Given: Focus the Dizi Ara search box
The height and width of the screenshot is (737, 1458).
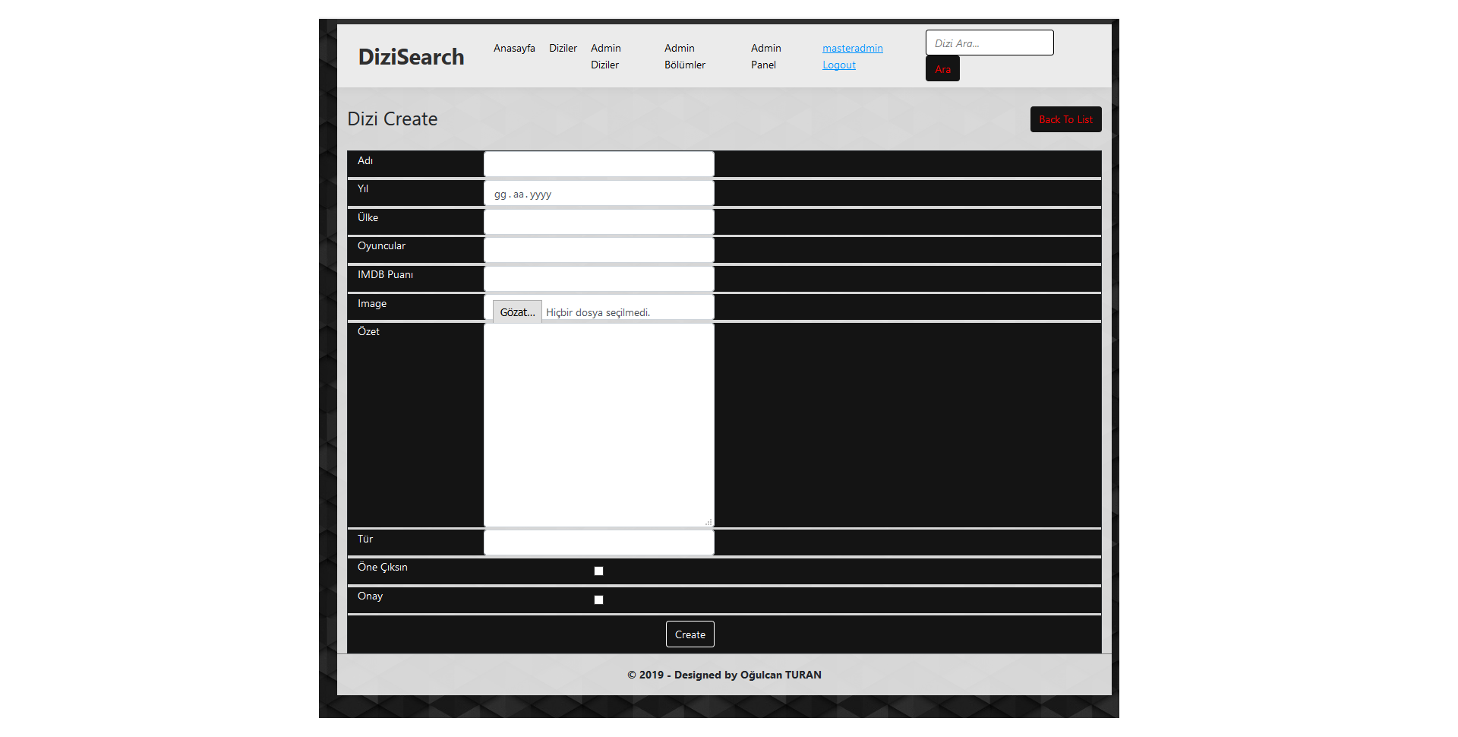Looking at the screenshot, I should tap(989, 43).
